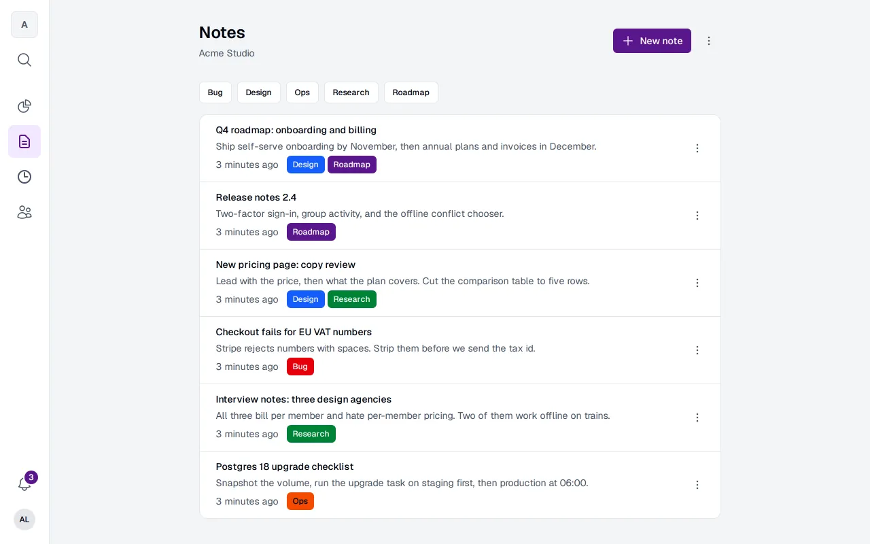Open 'New pricing page: copy review' note
This screenshot has width=870, height=544.
pyautogui.click(x=285, y=265)
